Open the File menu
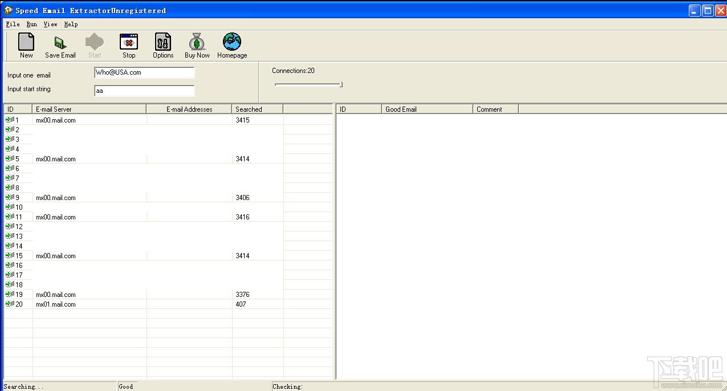The image size is (727, 391). [13, 24]
